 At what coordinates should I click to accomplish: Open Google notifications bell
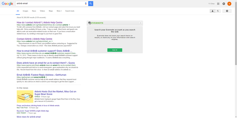tap(224, 4)
